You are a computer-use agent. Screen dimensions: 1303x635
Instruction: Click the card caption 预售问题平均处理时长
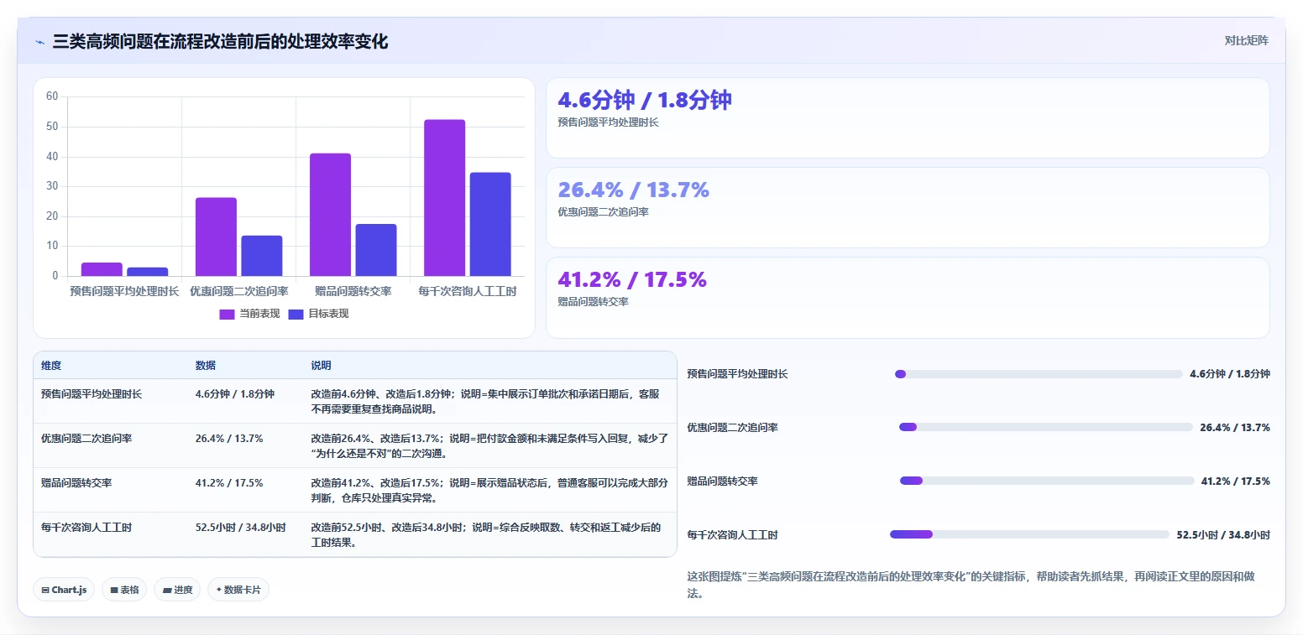click(609, 122)
